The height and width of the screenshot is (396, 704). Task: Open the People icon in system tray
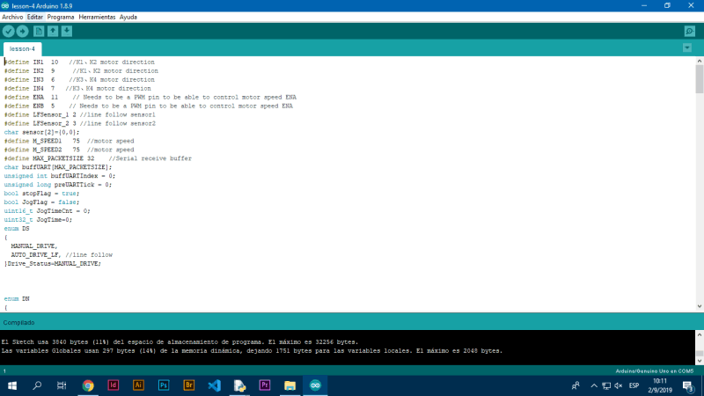point(576,385)
